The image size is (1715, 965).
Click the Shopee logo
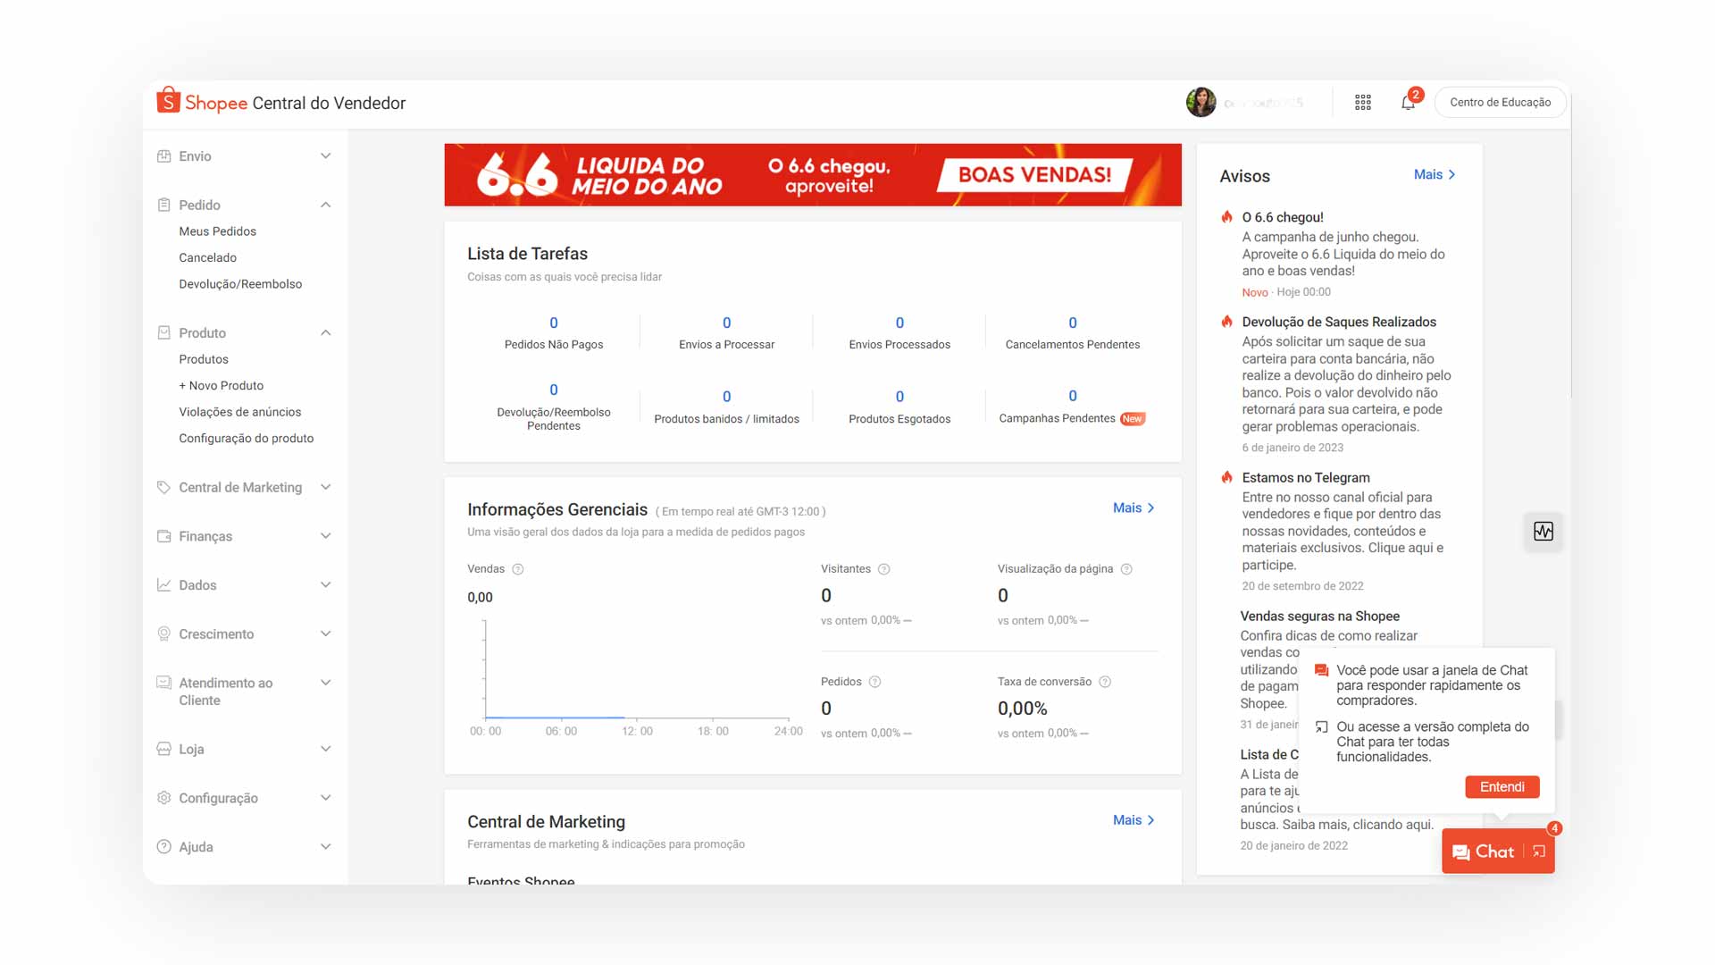(203, 103)
